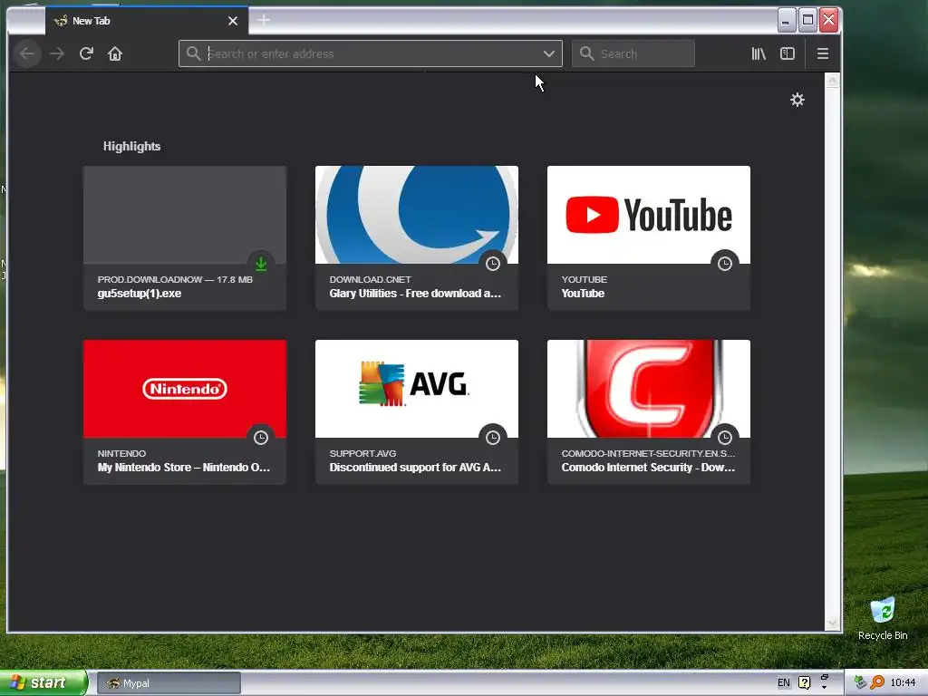
Task: Select the New Tab tab
Action: pyautogui.click(x=146, y=21)
